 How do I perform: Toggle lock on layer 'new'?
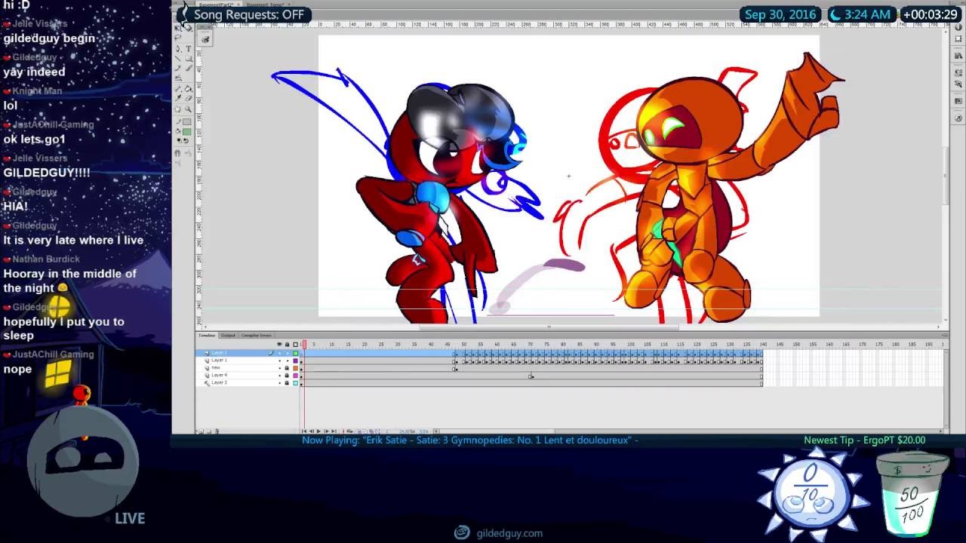tap(287, 368)
